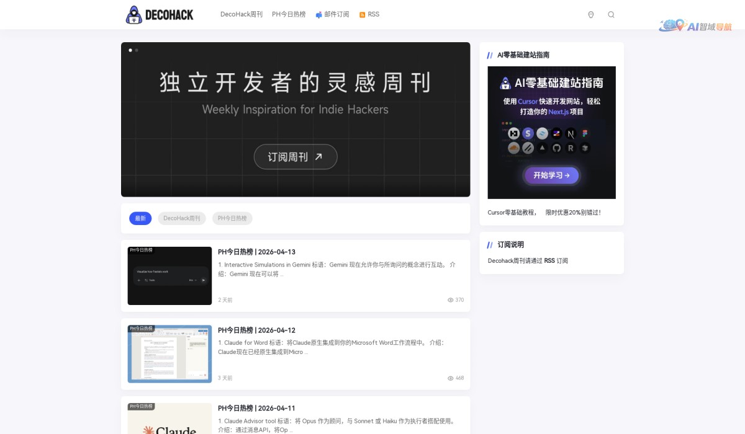Viewport: 745px width, 434px height.
Task: Click the Figma logo in the AI guide banner
Action: [x=584, y=133]
